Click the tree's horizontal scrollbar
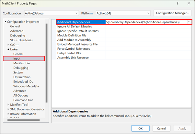 tap(24, 120)
